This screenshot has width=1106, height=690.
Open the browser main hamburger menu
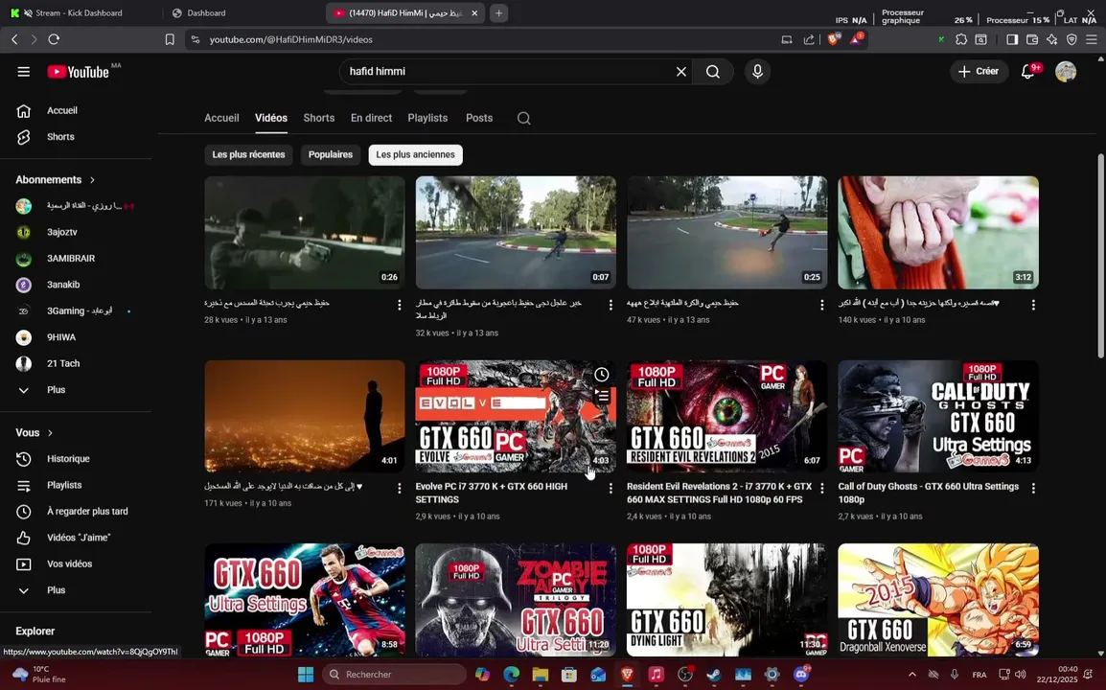(x=1092, y=39)
